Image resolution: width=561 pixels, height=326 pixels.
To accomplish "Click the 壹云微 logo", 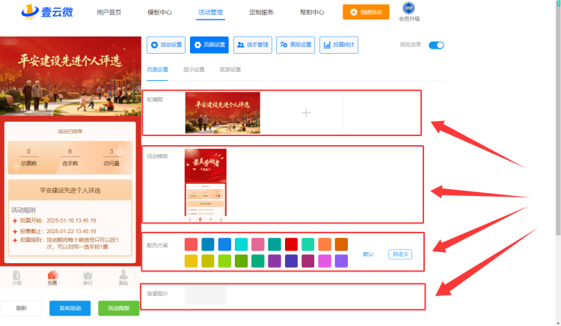I will click(x=47, y=12).
